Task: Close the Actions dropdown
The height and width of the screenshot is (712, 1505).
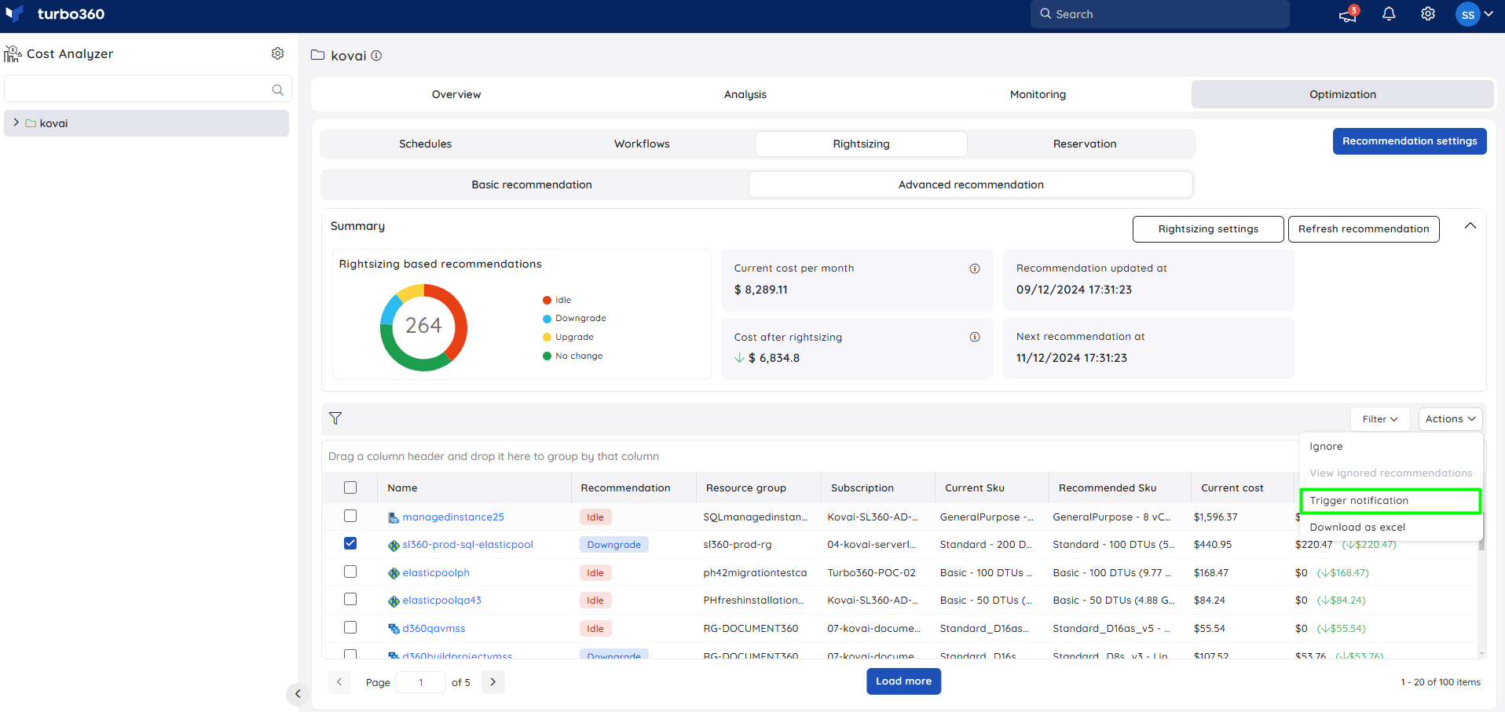Action: [1450, 419]
